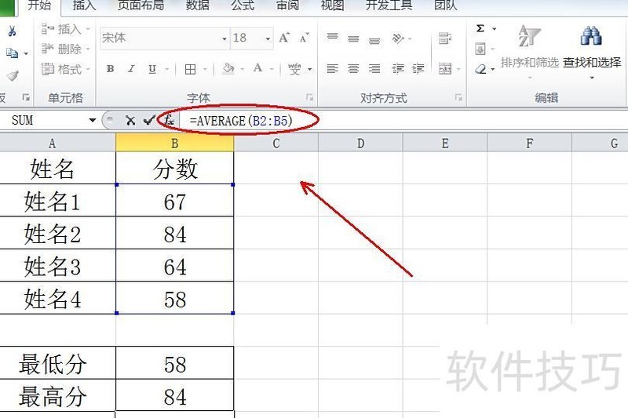628x418 pixels.
Task: Click the Center text icon
Action: (x=353, y=69)
